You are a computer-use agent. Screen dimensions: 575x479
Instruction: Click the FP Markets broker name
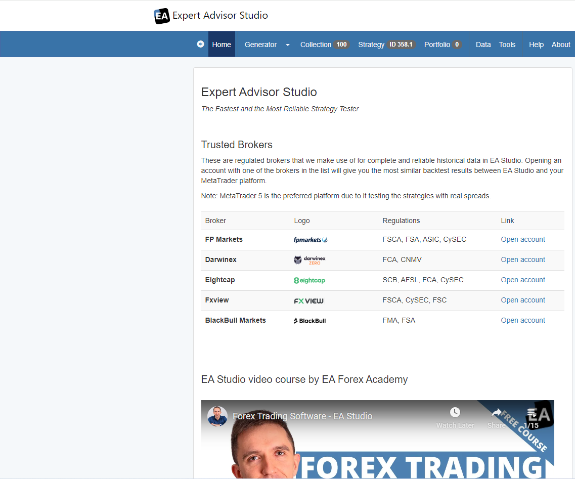tap(224, 239)
